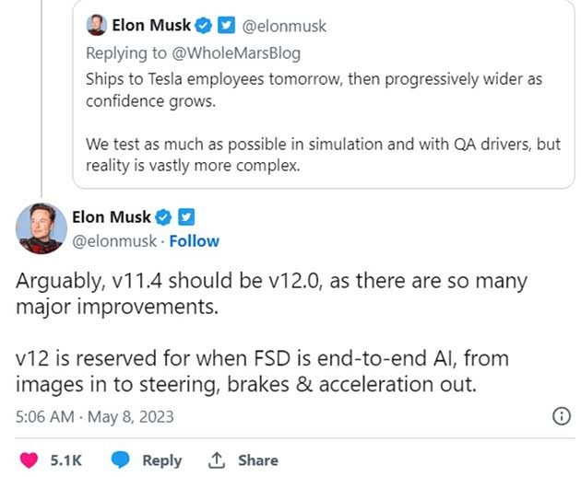This screenshot has width=581, height=477.
Task: Open the quoted tweet text about shipping to employees
Action: (x=314, y=89)
